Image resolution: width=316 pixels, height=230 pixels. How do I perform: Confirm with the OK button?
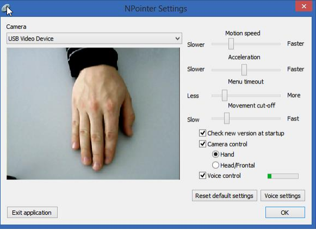click(x=285, y=213)
